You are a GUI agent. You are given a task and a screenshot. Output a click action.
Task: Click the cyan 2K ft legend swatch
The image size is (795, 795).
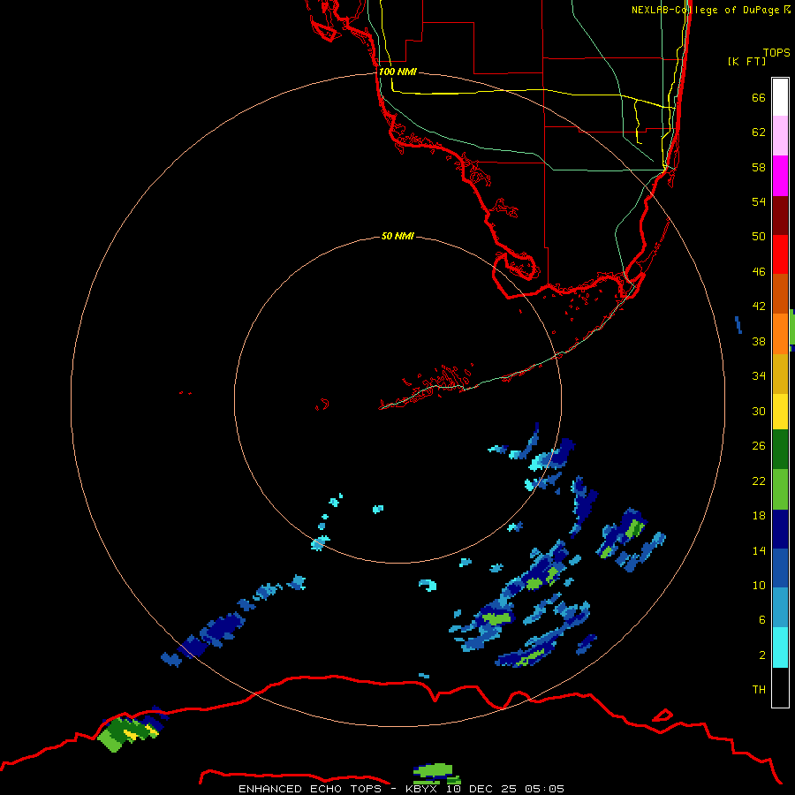pyautogui.click(x=780, y=647)
